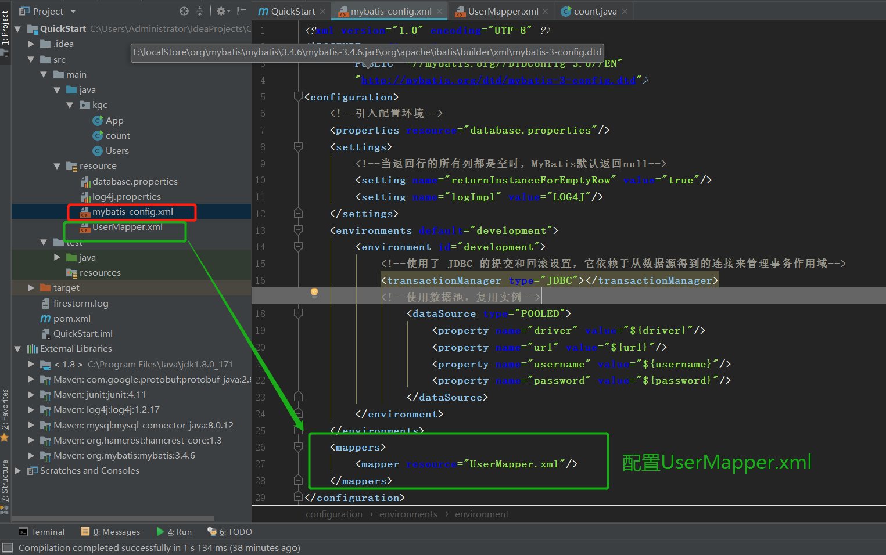Image resolution: width=886 pixels, height=555 pixels.
Task: Click environments in the breadcrumb bar
Action: pos(408,514)
